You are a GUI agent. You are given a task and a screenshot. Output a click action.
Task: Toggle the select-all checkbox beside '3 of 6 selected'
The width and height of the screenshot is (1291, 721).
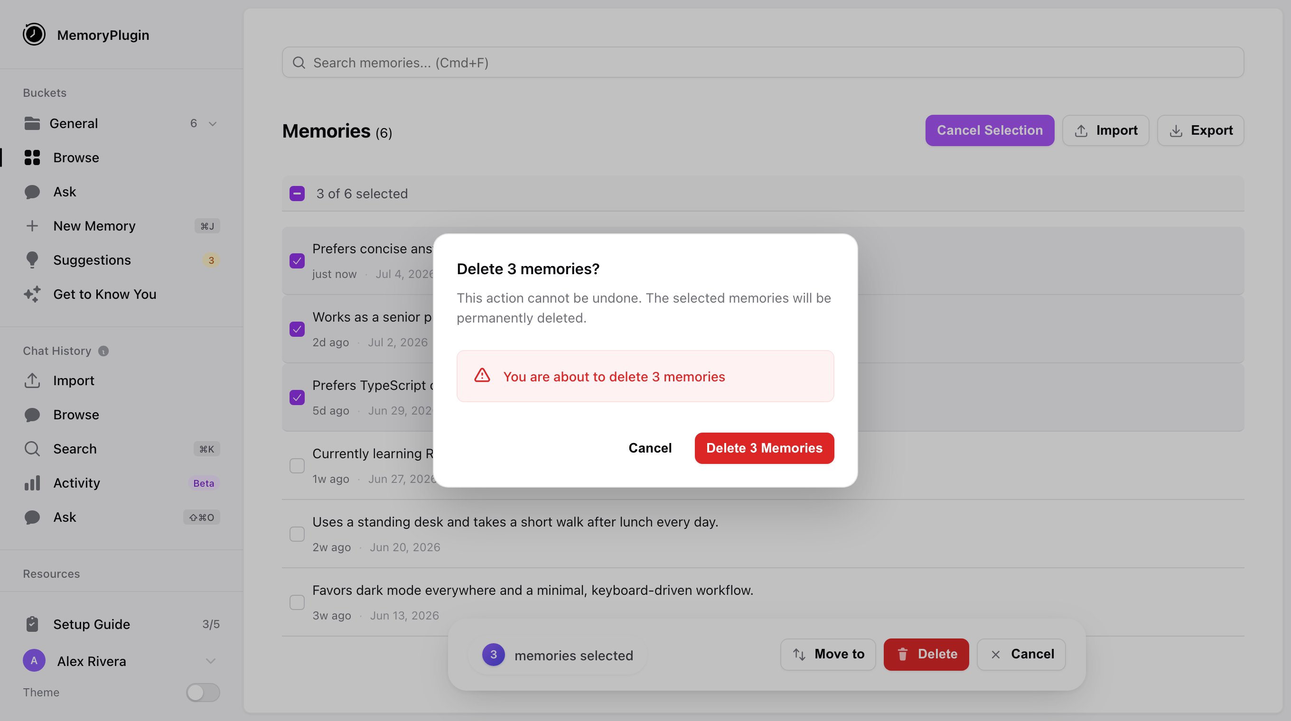297,193
